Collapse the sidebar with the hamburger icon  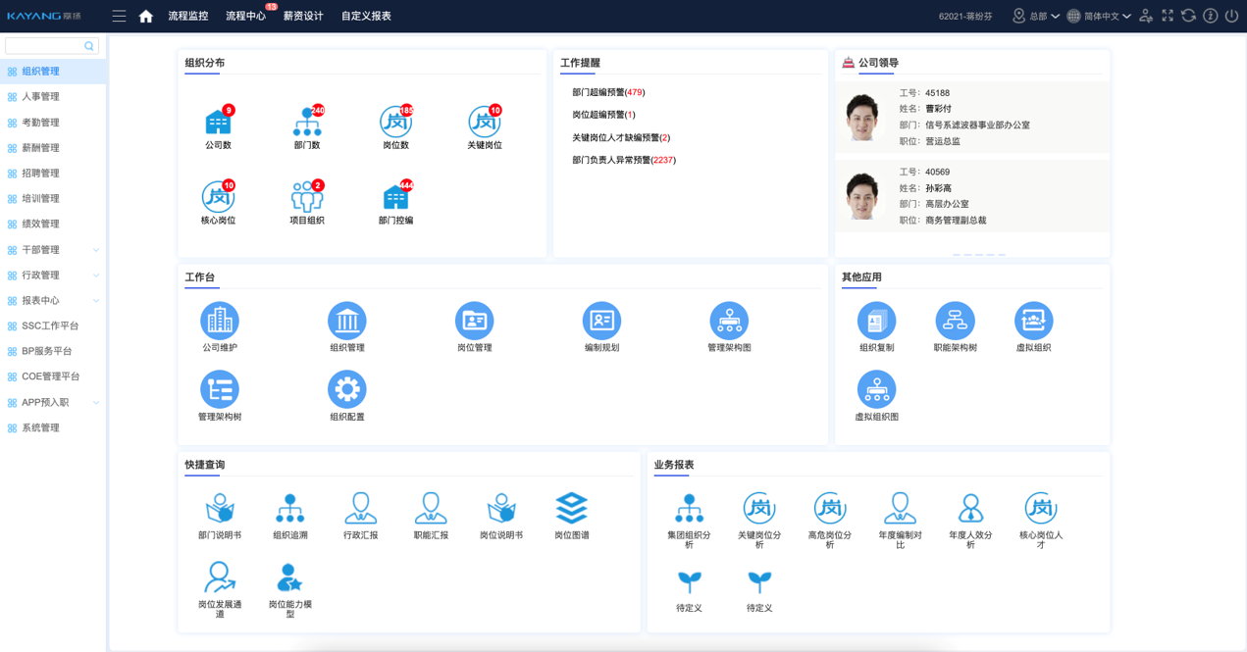pos(119,16)
